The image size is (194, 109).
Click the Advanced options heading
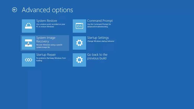48,10
